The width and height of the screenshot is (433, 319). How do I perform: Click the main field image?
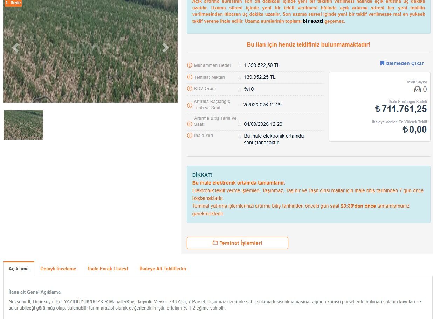point(90,51)
